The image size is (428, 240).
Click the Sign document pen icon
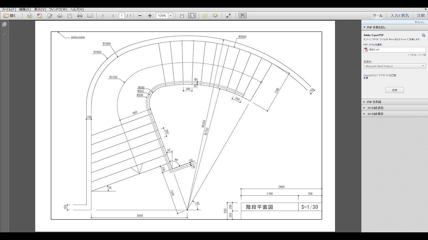(x=50, y=16)
